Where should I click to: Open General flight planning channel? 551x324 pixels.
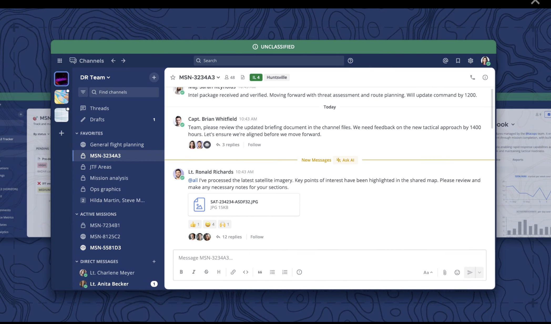click(x=118, y=144)
